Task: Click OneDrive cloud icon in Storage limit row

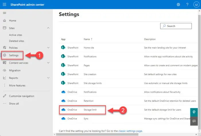Action: point(63,110)
